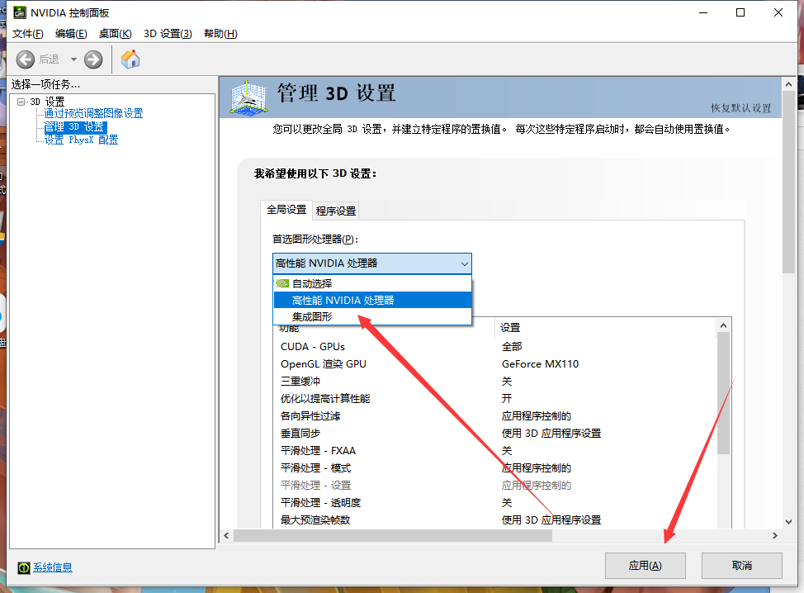This screenshot has height=593, width=804.
Task: Click the System Information icon at bottom left
Action: click(x=24, y=567)
